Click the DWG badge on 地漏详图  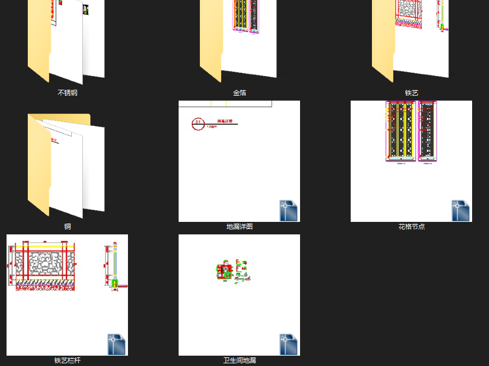289,210
